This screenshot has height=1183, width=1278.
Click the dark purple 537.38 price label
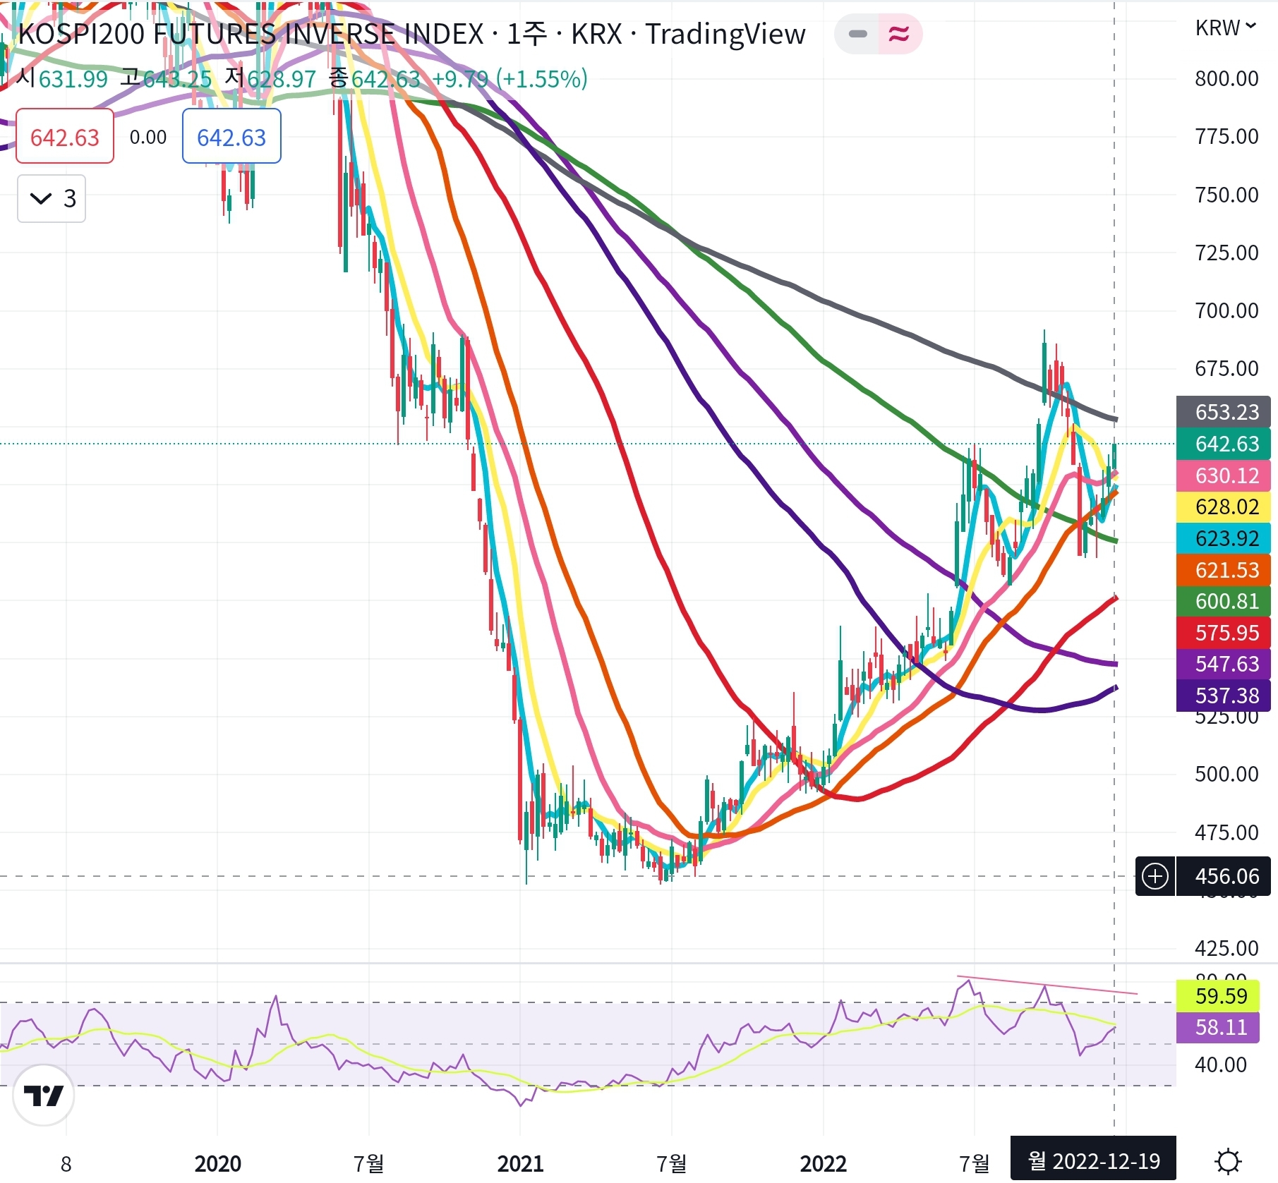point(1223,696)
